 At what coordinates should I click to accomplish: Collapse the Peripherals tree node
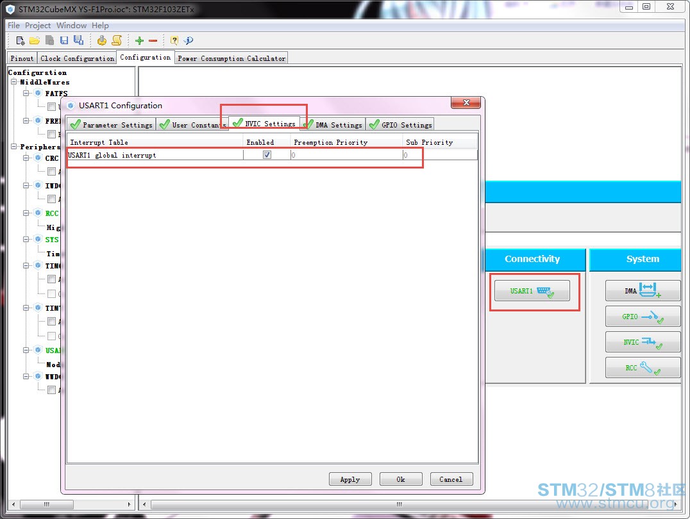point(14,146)
